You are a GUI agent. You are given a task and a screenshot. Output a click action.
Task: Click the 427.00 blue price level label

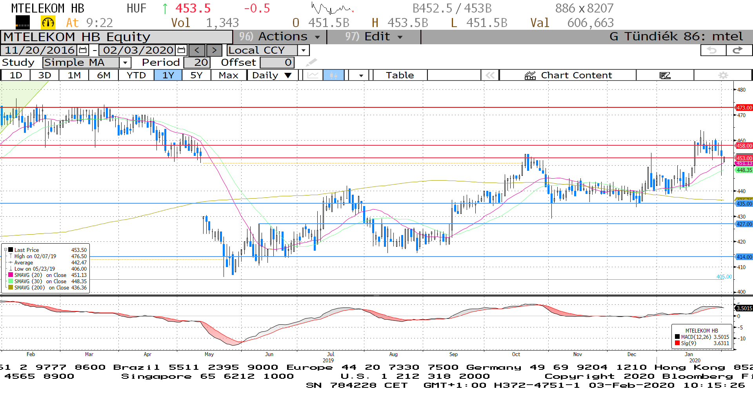coord(744,224)
